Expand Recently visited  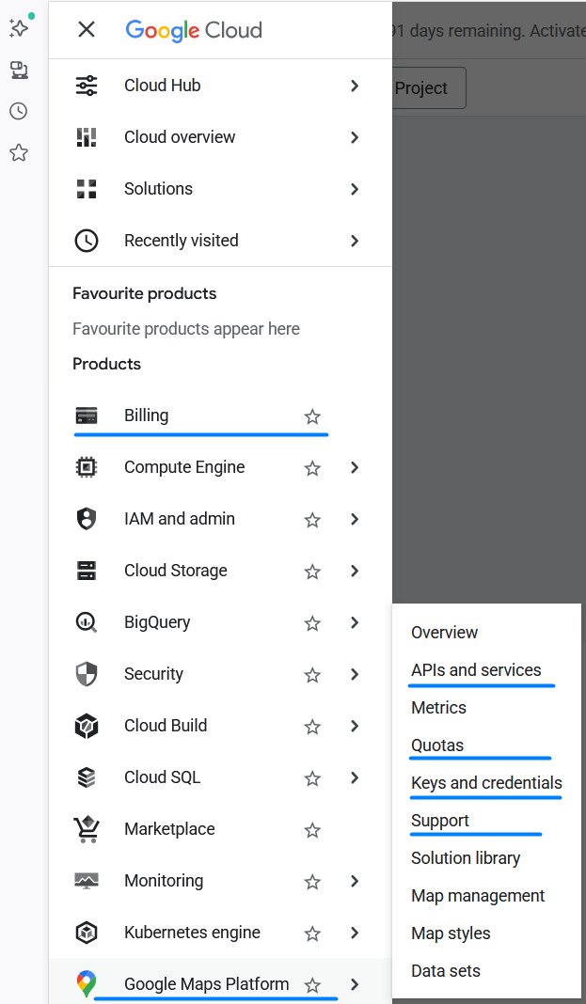(355, 241)
